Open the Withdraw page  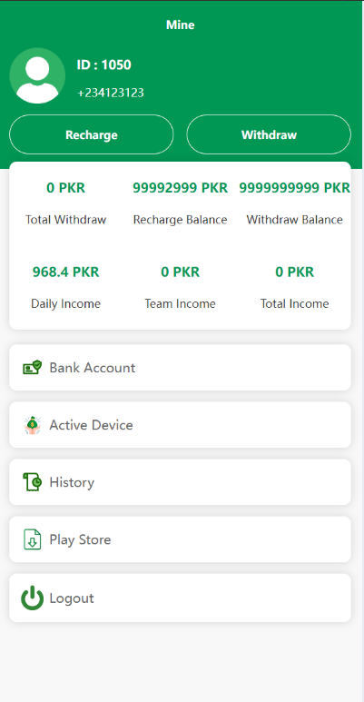point(269,134)
